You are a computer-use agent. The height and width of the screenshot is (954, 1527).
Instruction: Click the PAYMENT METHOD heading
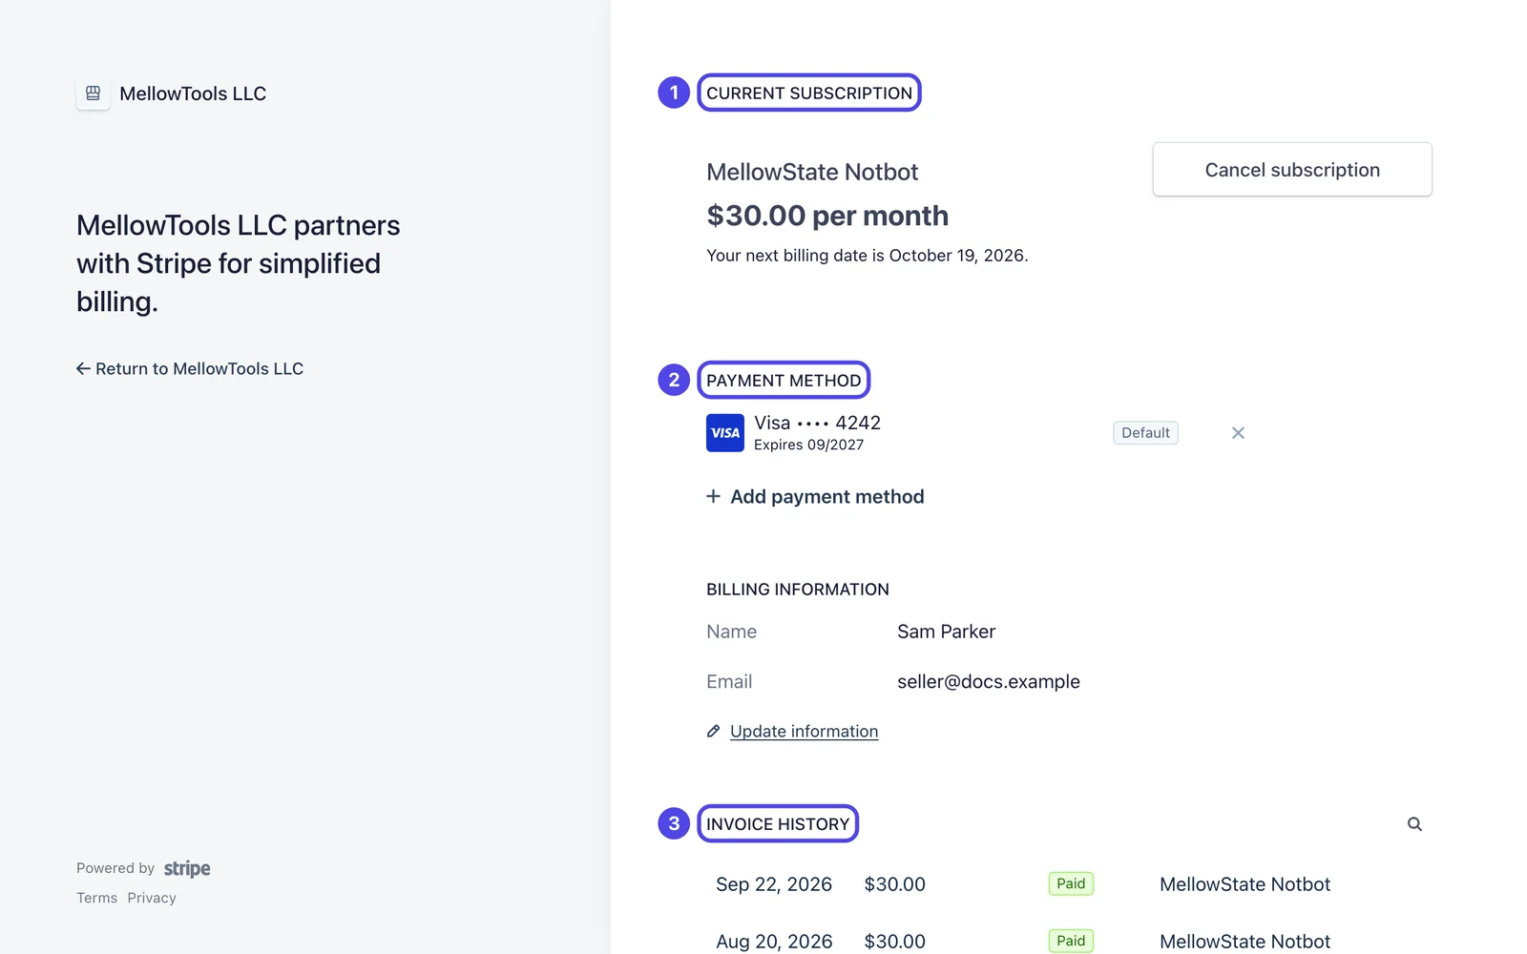(x=784, y=380)
